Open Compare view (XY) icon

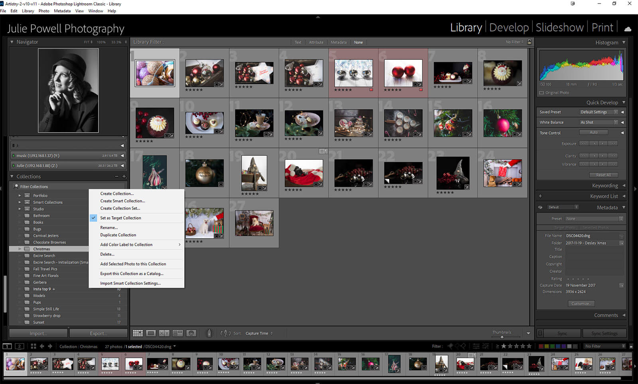click(164, 333)
